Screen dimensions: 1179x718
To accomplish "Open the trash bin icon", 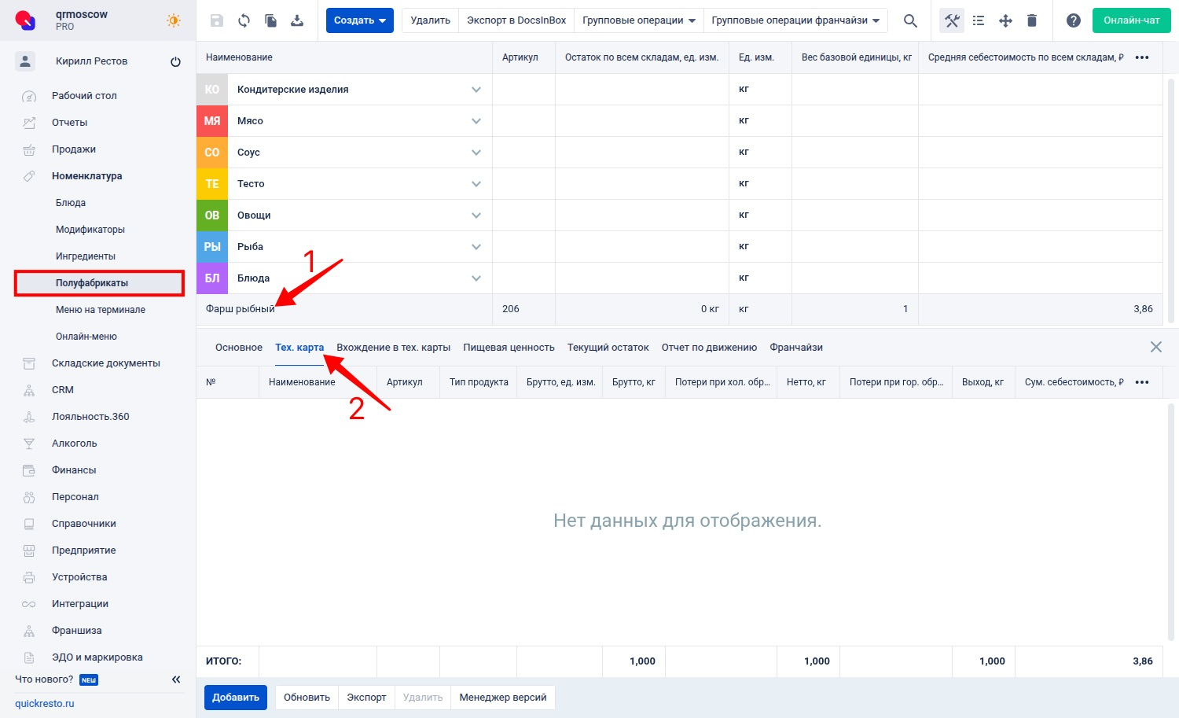I will click(1032, 20).
